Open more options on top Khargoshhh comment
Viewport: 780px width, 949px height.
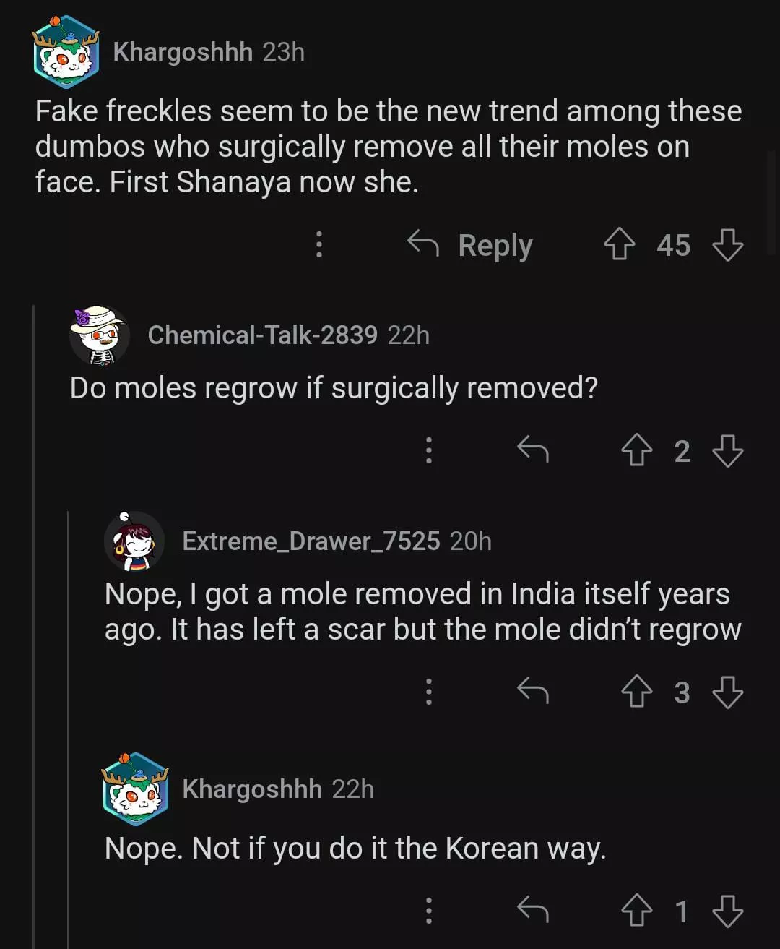319,244
